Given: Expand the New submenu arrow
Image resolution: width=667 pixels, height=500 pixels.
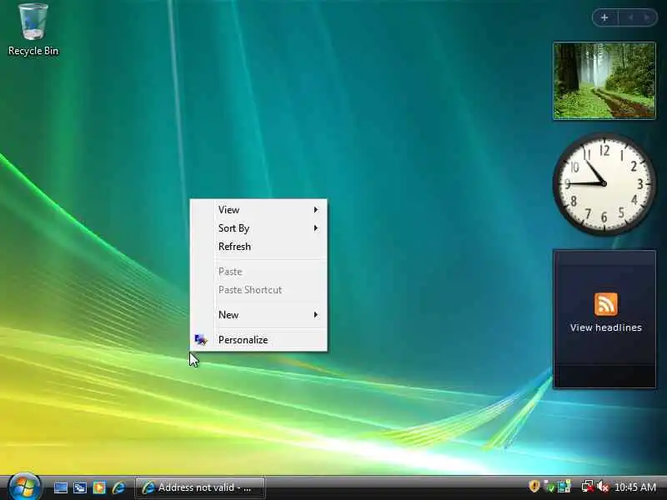Looking at the screenshot, I should pos(316,315).
